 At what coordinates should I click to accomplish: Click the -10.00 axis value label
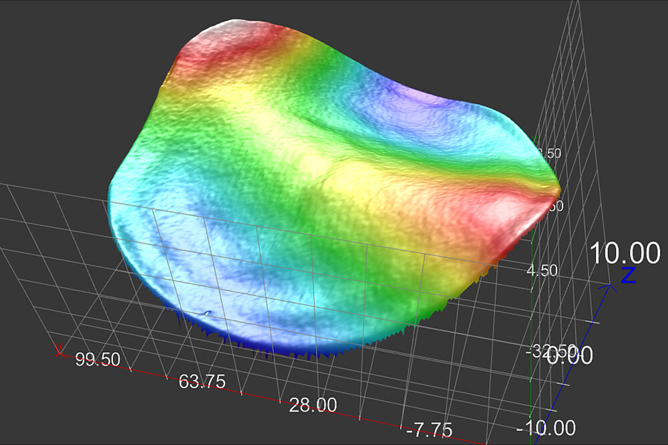tap(548, 428)
